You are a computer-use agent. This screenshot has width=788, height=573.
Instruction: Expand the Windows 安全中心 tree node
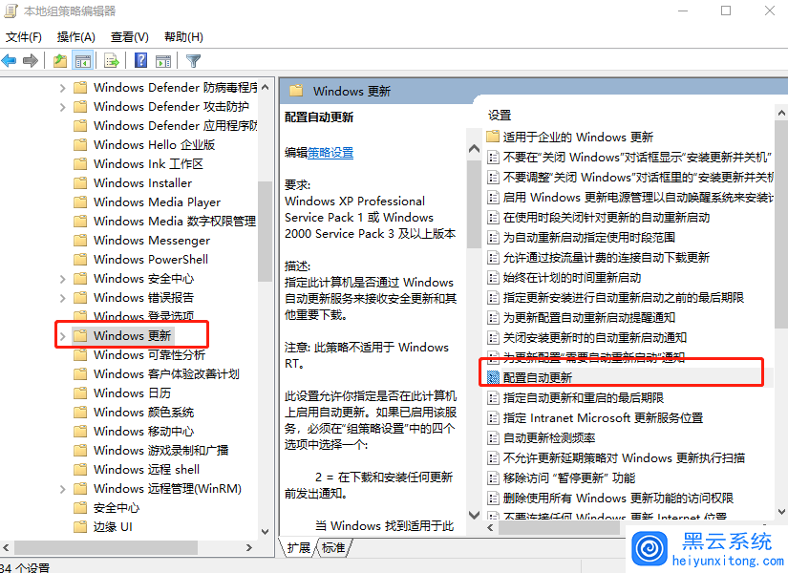pos(62,279)
